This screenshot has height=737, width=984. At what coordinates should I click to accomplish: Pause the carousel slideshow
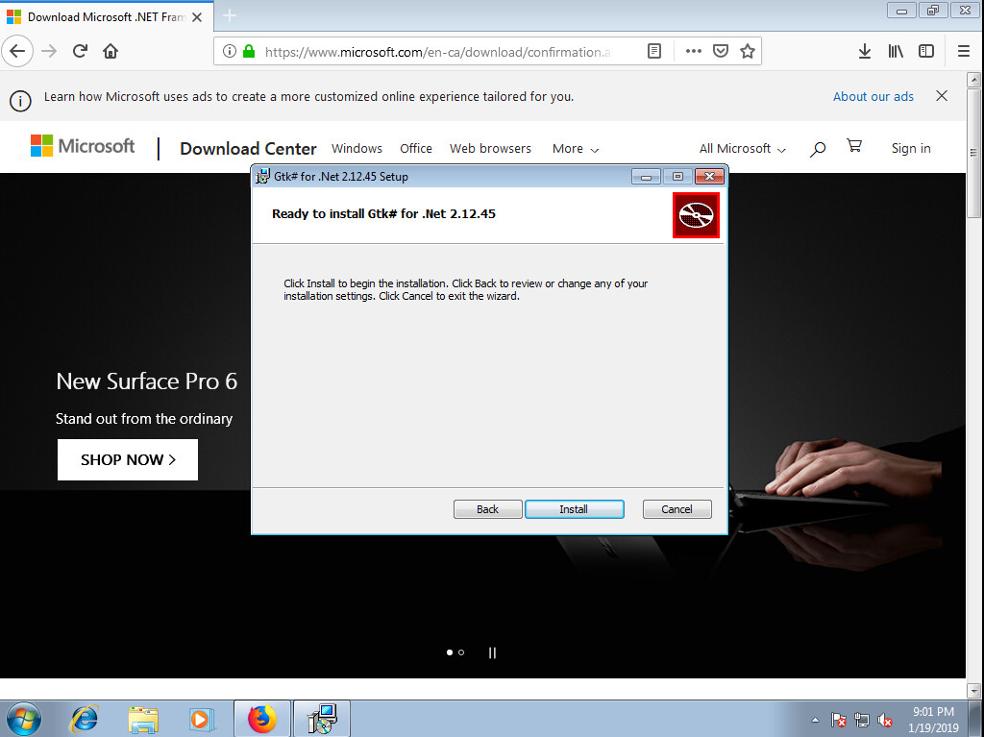[x=492, y=652]
